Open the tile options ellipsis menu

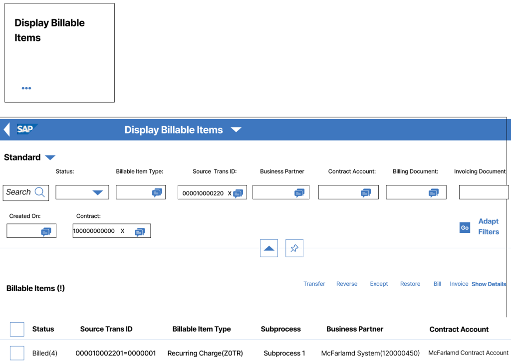(26, 88)
